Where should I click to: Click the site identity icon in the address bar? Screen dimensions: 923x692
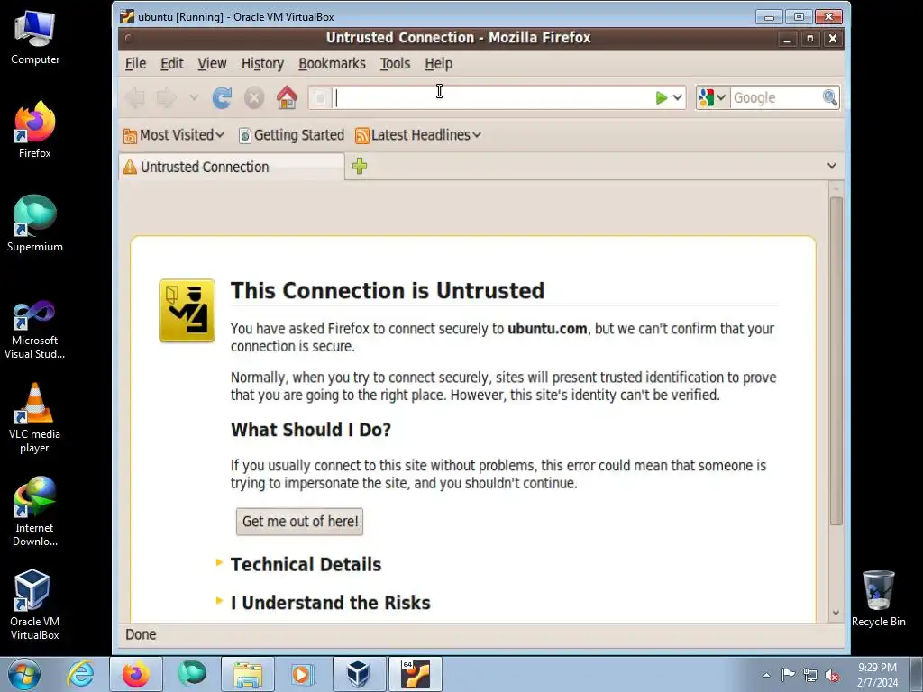(321, 97)
